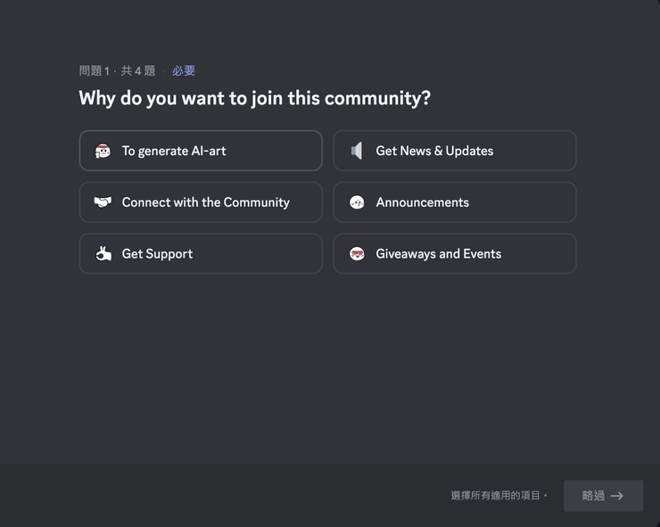
Task: Click the arrow icon in the 略過 button
Action: click(616, 496)
